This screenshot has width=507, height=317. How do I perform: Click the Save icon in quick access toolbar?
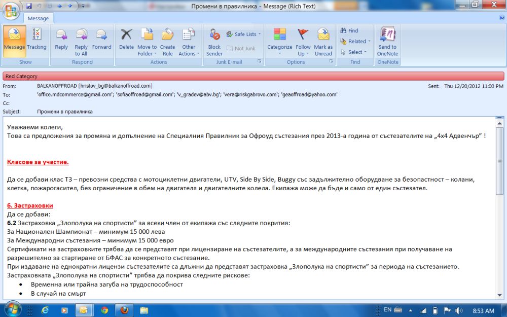[x=29, y=6]
